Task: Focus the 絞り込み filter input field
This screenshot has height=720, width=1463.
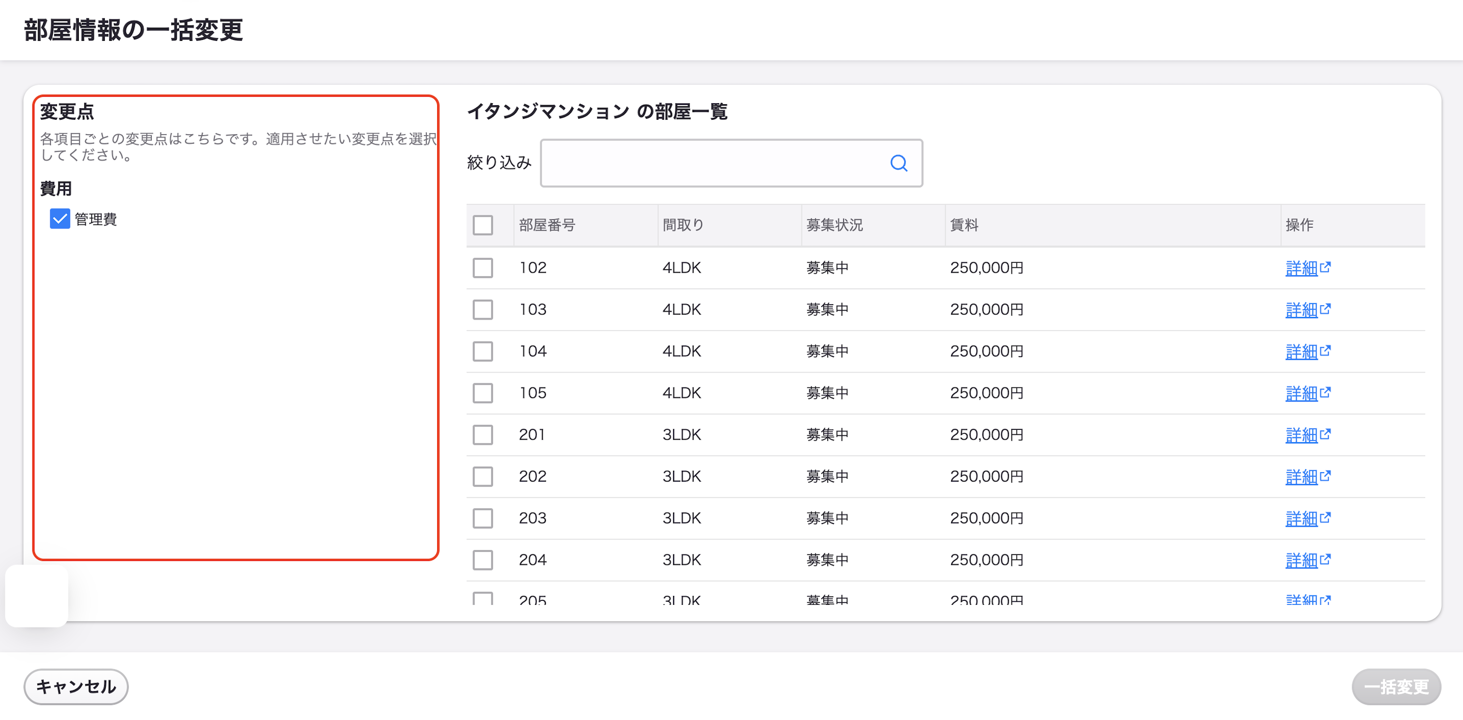Action: click(731, 164)
